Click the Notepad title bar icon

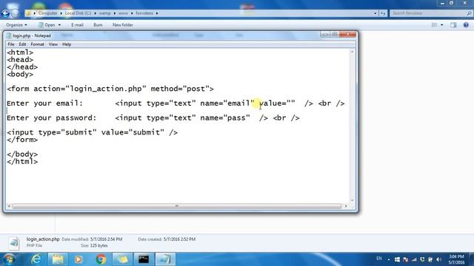9,35
